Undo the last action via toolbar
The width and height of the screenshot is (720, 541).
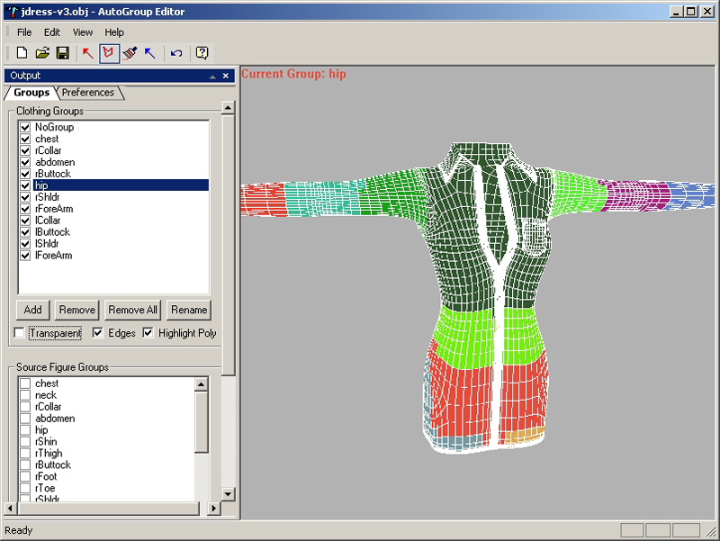[x=176, y=53]
